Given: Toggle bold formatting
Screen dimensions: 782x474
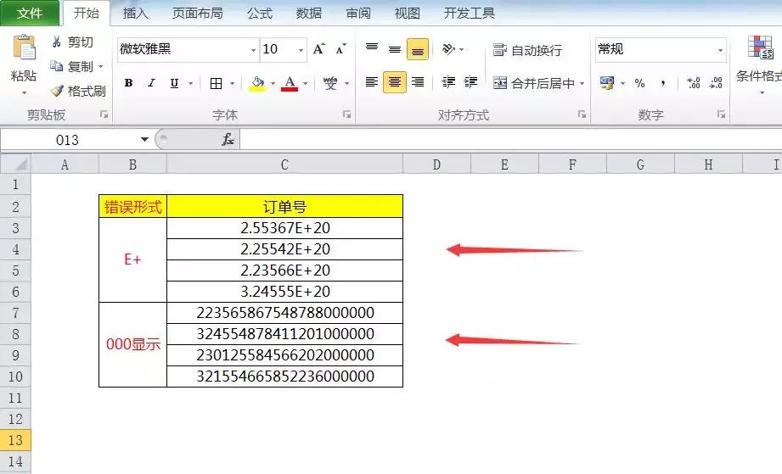Looking at the screenshot, I should 129,83.
